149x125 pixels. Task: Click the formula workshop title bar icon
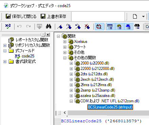point(6,6)
